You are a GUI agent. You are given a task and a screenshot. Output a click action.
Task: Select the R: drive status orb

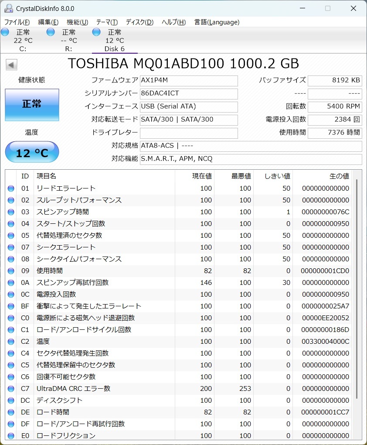(x=51, y=32)
